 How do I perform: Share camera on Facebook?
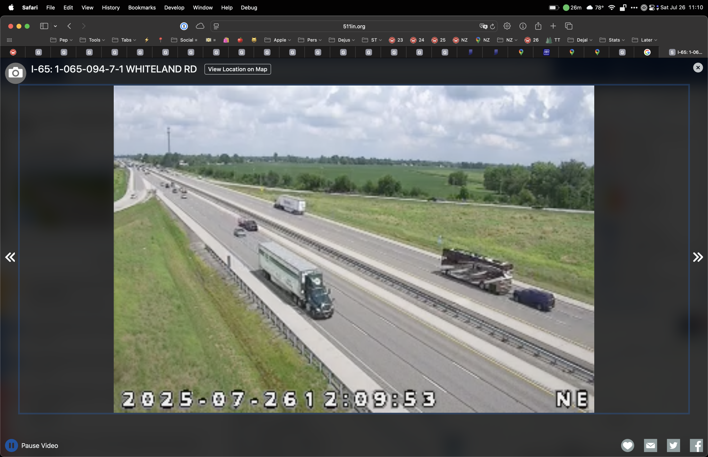tap(696, 446)
